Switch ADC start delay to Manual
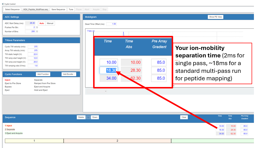The width and height of the screenshot is (257, 148). point(50,23)
